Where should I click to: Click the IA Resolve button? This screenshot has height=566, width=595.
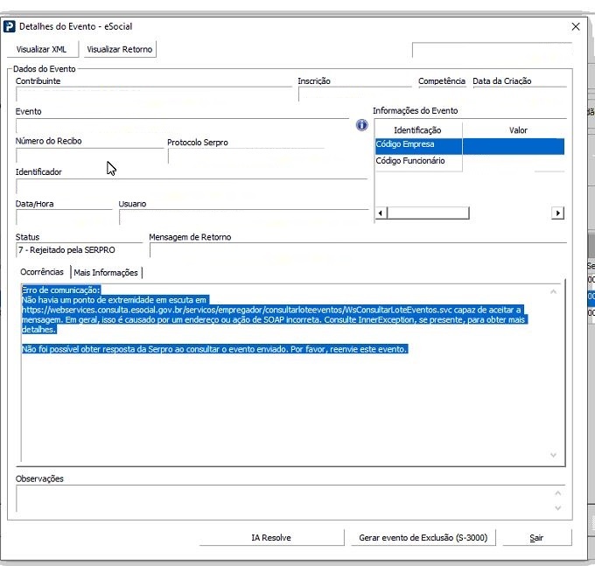pos(271,537)
